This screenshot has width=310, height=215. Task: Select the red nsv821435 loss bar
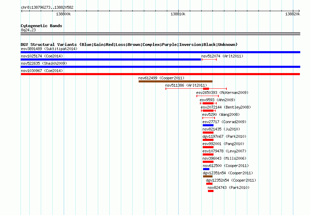pyautogui.click(x=208, y=133)
